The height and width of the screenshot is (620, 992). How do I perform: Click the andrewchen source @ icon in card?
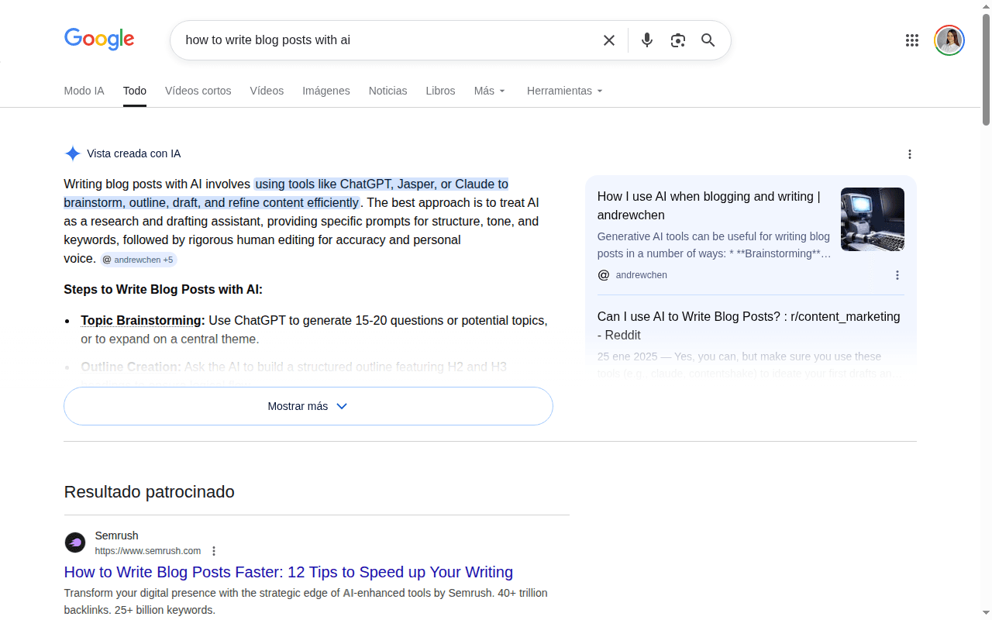[x=604, y=275]
